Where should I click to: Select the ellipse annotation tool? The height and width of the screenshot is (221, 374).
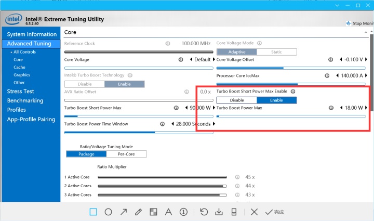pos(108,212)
